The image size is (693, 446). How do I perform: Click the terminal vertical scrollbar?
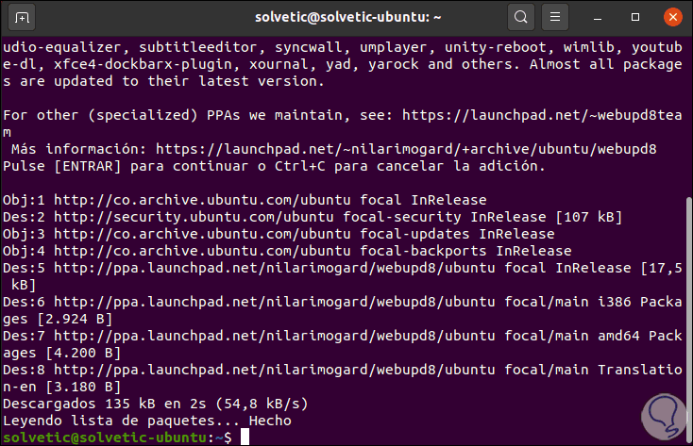click(x=688, y=318)
